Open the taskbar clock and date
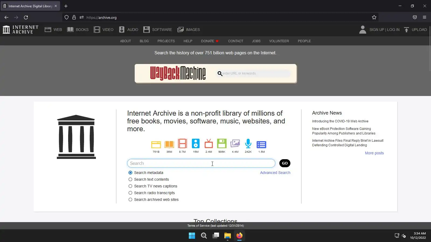The height and width of the screenshot is (242, 431). [x=418, y=236]
